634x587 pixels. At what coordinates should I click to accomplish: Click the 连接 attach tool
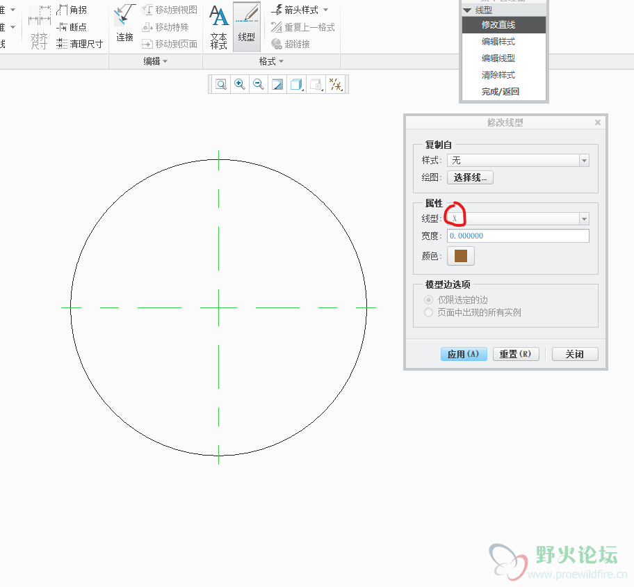124,24
